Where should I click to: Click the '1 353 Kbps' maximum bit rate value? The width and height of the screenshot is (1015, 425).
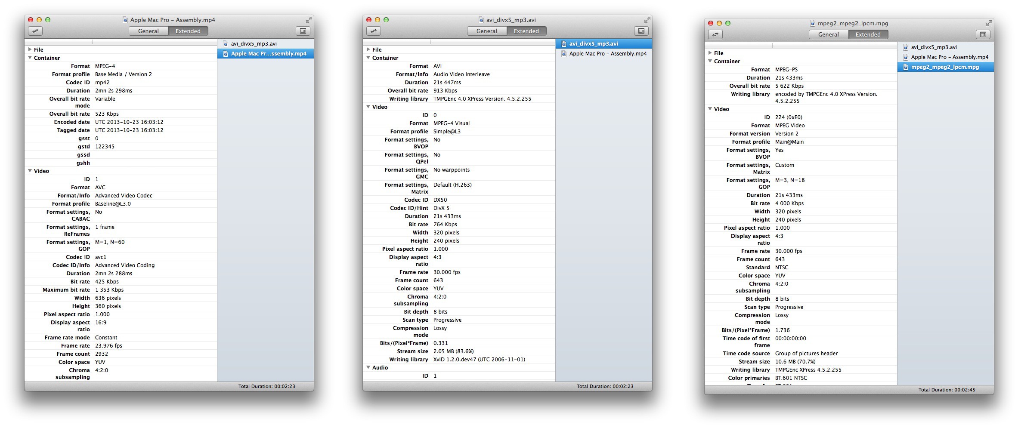109,290
